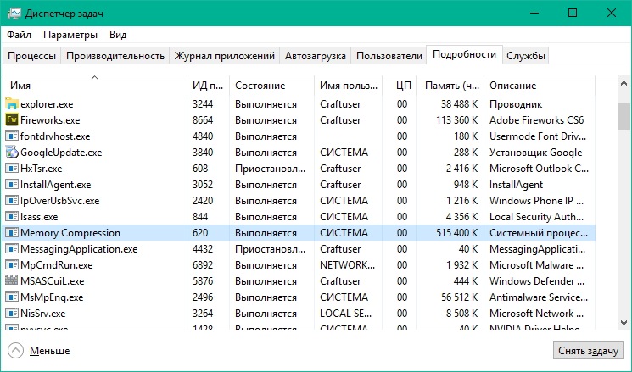Click the NisSrv.exe process icon
The width and height of the screenshot is (632, 372).
pos(12,314)
